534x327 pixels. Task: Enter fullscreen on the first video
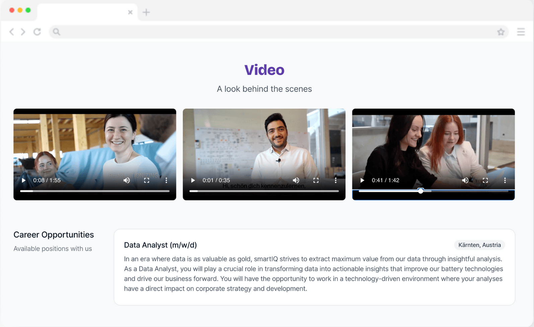tap(147, 180)
